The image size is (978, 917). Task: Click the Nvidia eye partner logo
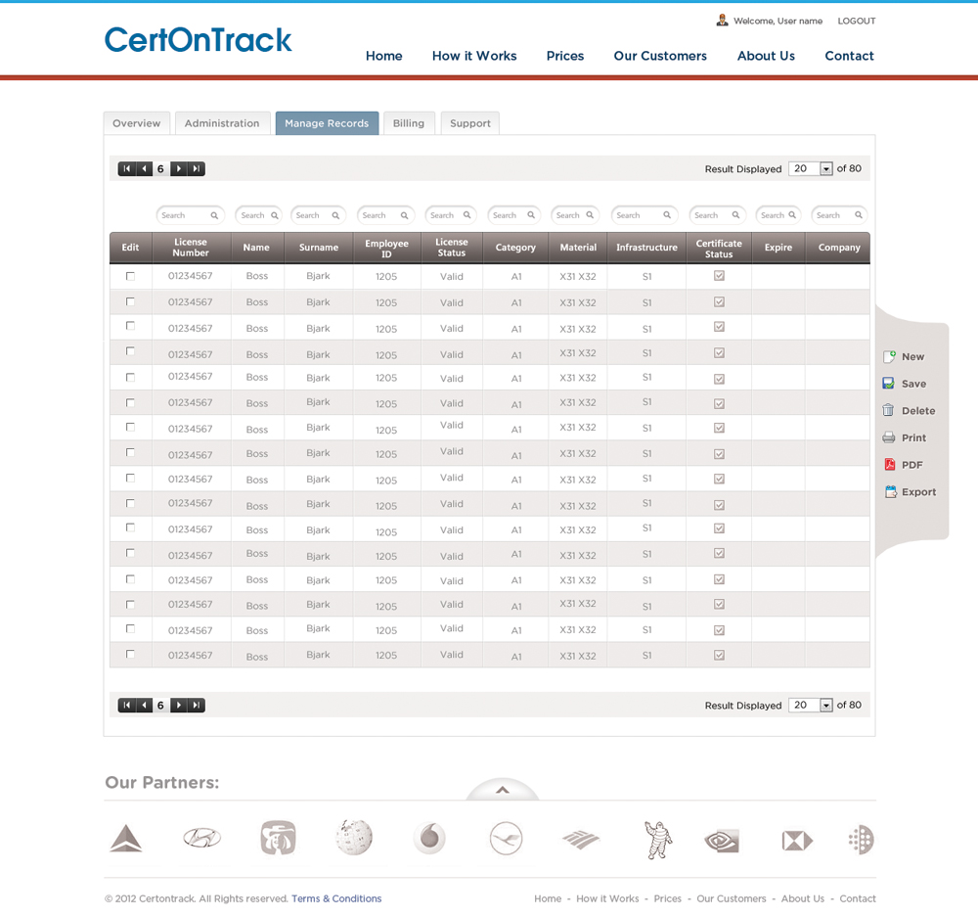(x=722, y=841)
